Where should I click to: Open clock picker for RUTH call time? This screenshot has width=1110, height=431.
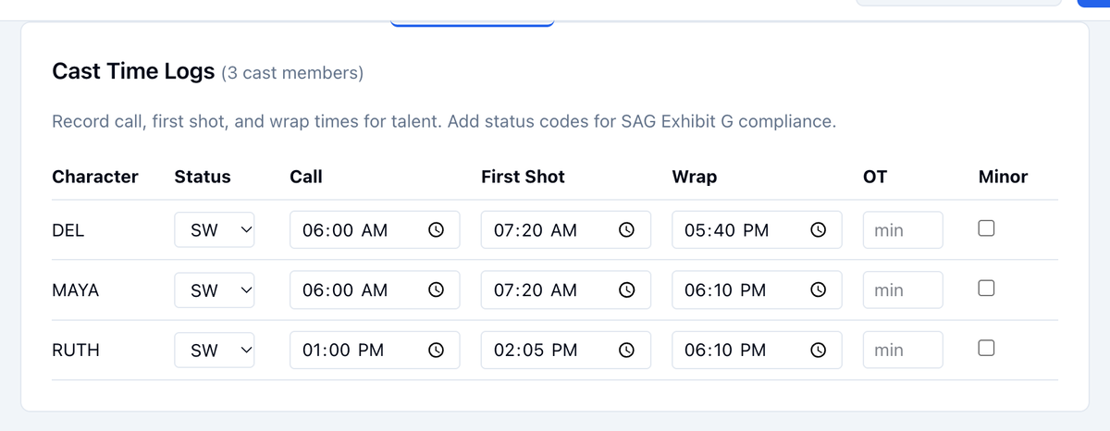click(x=435, y=351)
